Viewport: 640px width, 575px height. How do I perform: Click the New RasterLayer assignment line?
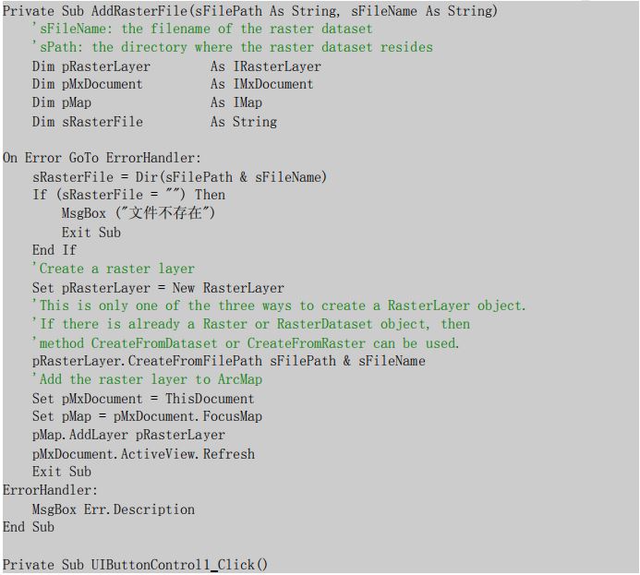click(158, 288)
